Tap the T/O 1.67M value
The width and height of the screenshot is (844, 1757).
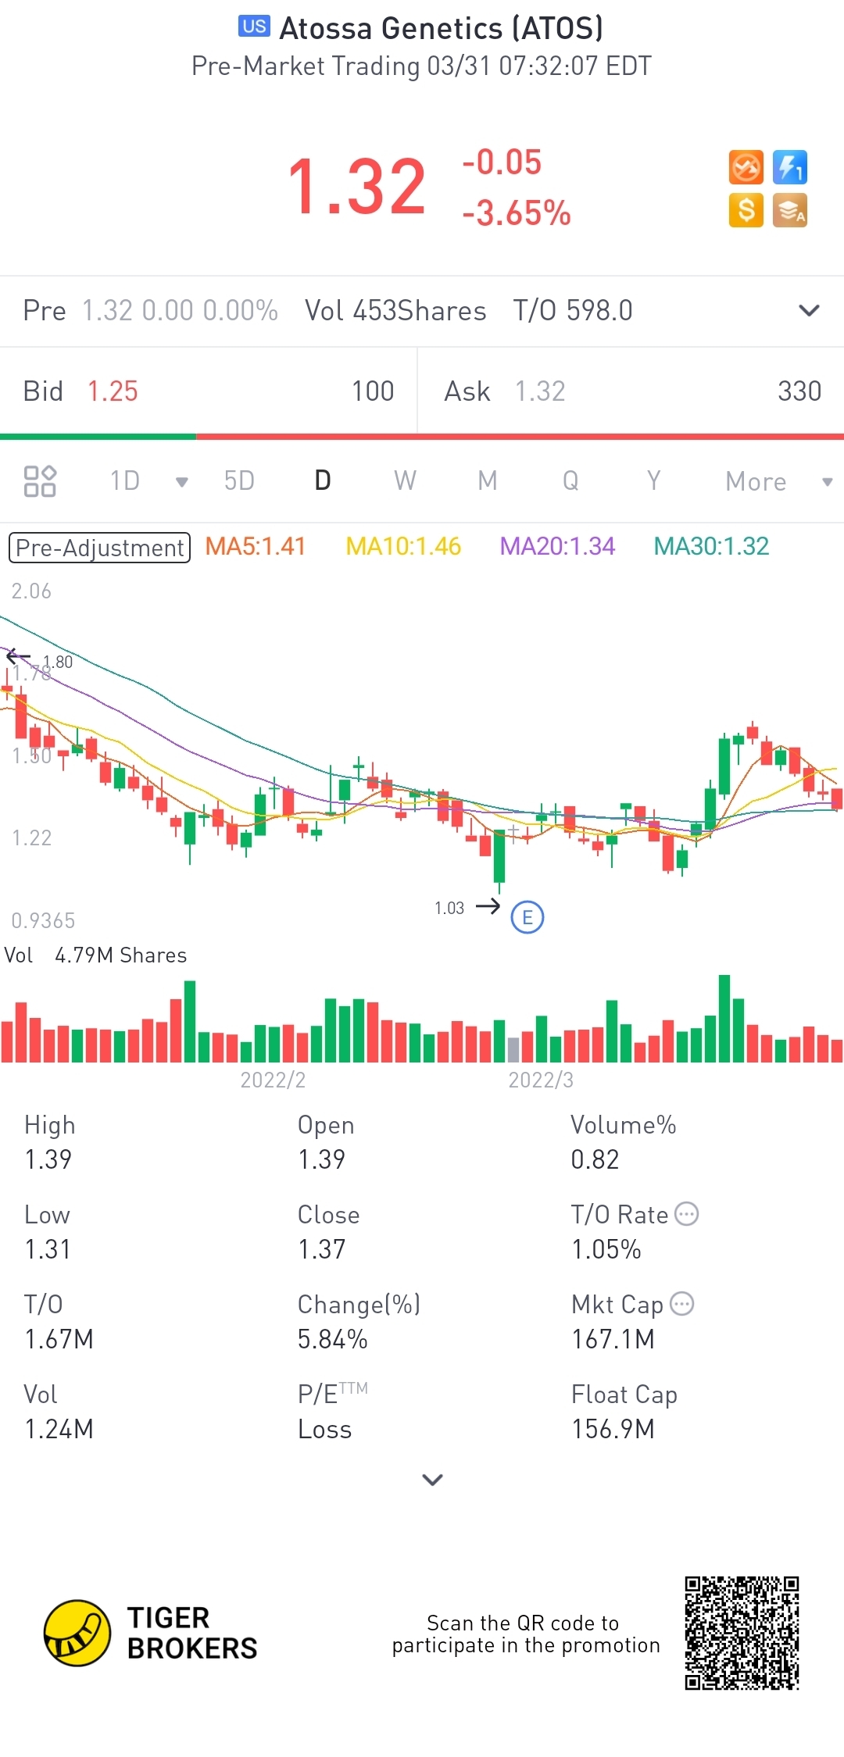[x=59, y=1339]
